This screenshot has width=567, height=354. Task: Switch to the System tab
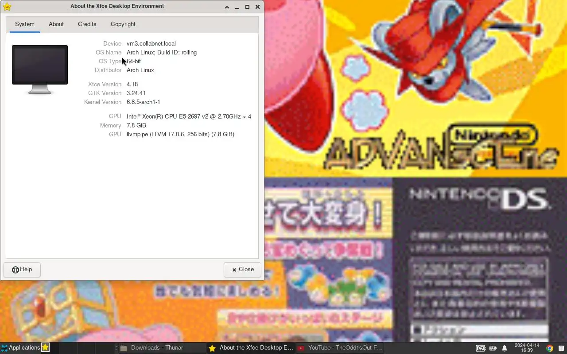point(25,24)
